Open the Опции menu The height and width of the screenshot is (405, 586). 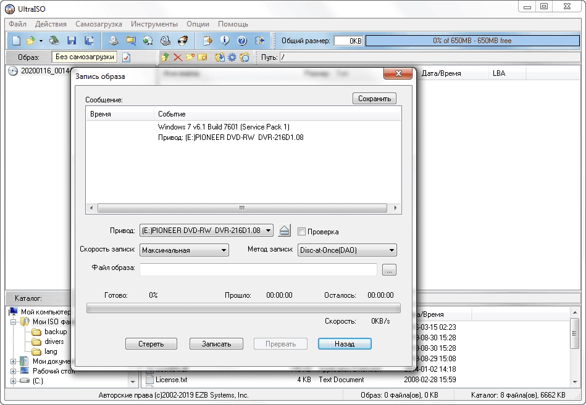click(198, 24)
